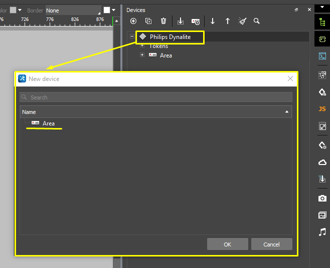Move device up with arrow icon
Viewport: 330px width, 268px height.
click(228, 21)
